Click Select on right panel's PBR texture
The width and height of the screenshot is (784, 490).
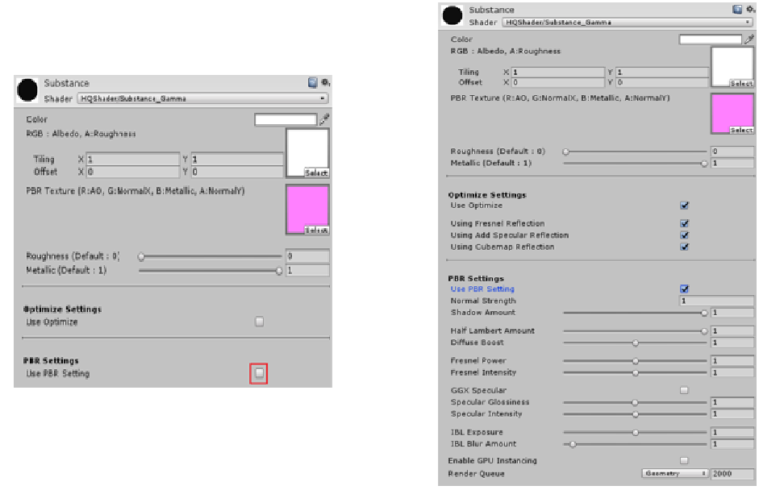[741, 130]
